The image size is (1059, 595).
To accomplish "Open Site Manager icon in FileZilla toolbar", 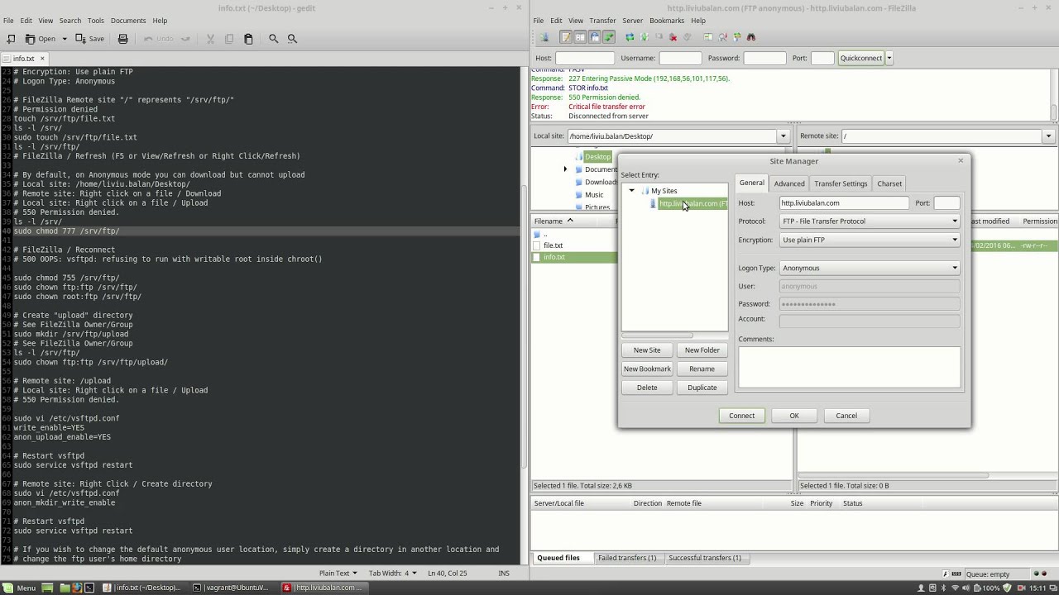I will coord(545,37).
